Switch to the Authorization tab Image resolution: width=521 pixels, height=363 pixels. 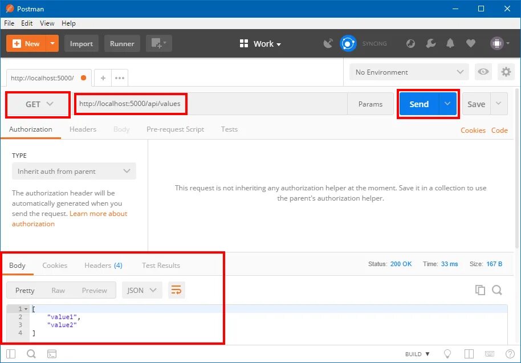tap(31, 129)
